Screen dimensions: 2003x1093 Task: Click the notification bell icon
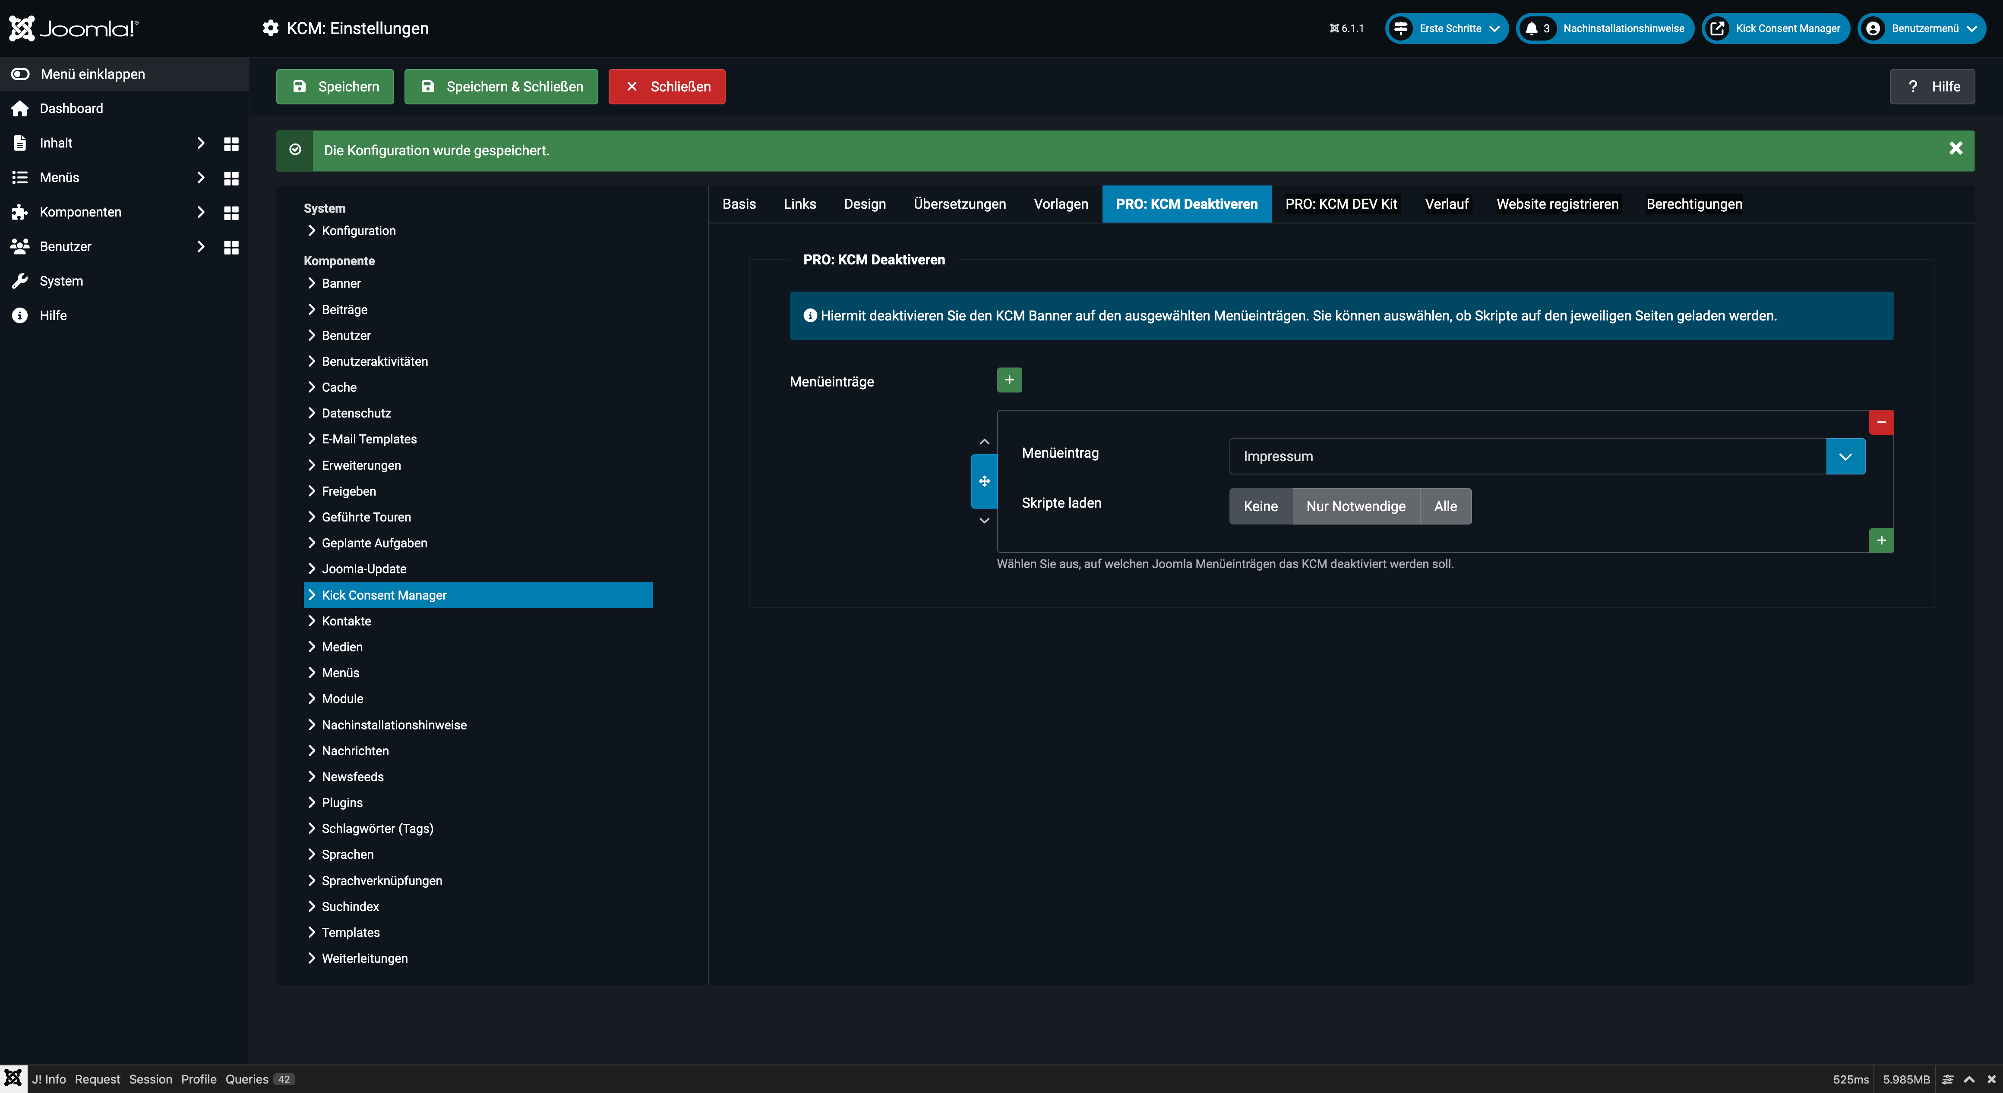[1531, 29]
